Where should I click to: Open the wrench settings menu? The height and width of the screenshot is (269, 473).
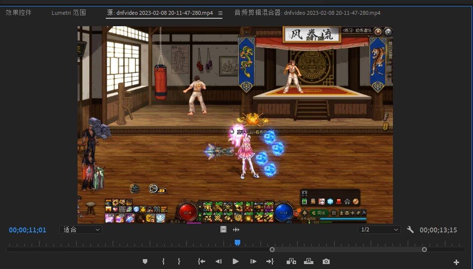click(410, 230)
